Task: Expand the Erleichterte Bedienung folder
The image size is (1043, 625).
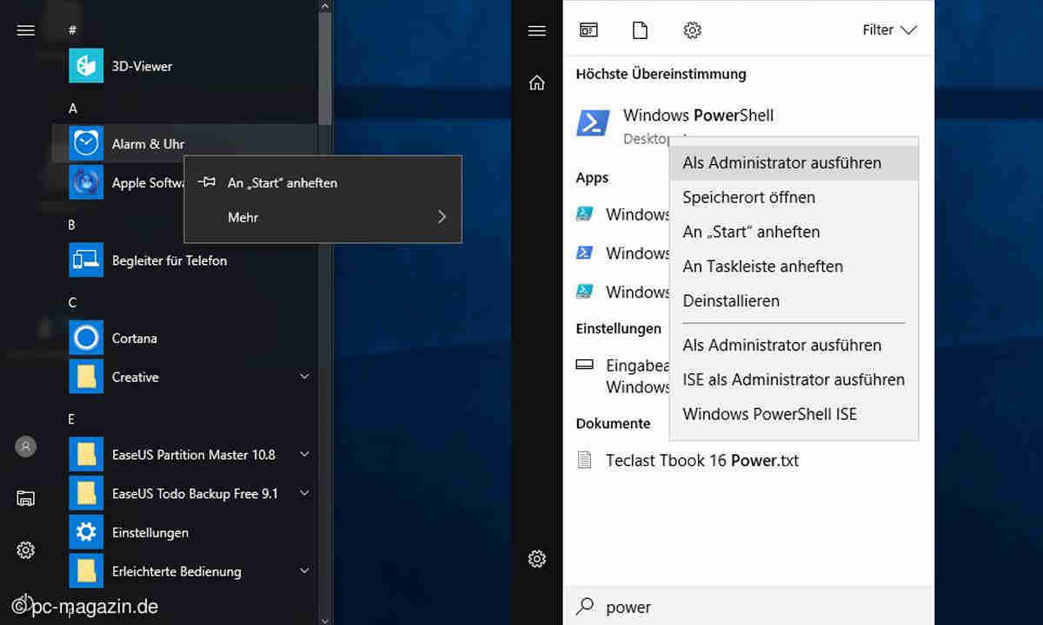Action: point(304,571)
